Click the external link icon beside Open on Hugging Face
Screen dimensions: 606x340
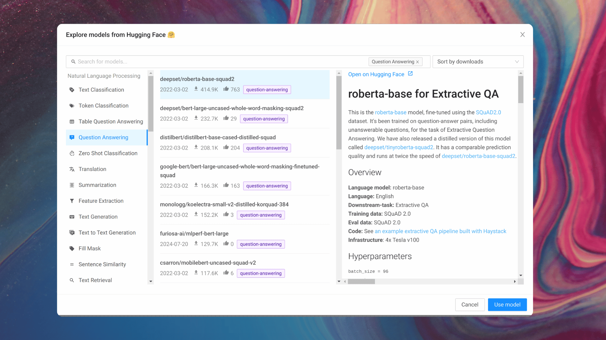(410, 74)
